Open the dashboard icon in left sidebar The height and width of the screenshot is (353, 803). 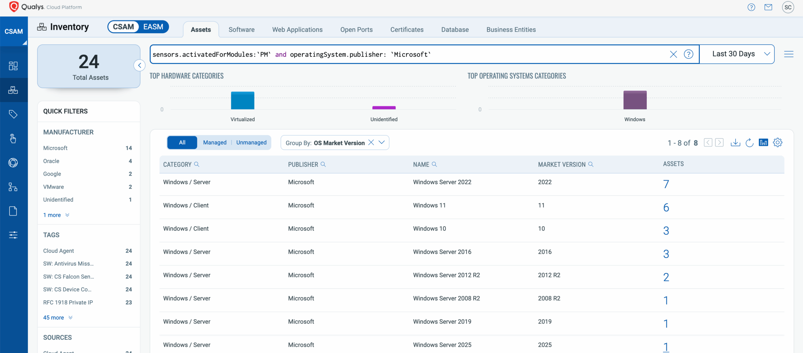tap(13, 66)
